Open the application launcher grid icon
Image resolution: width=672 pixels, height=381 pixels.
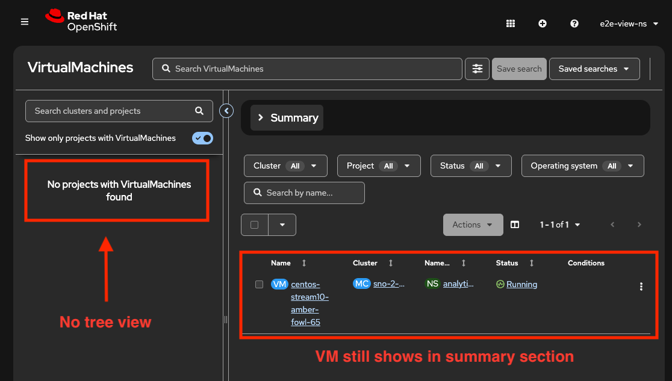(x=511, y=23)
